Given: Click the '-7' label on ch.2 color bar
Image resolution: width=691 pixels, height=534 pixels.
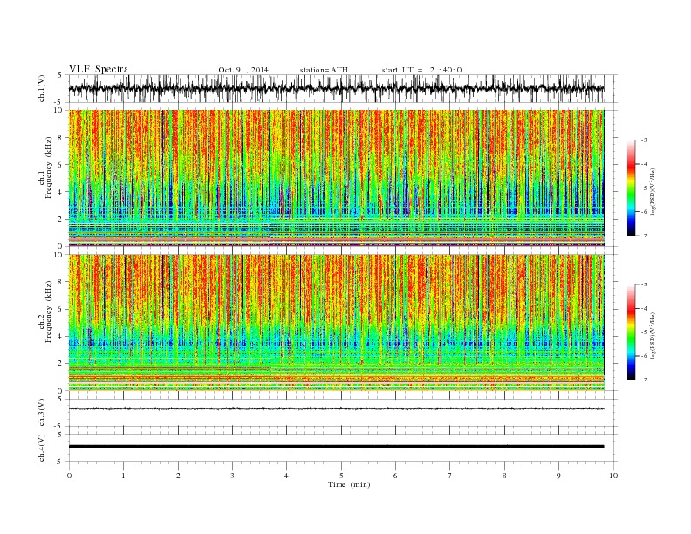Looking at the screenshot, I should point(643,380).
